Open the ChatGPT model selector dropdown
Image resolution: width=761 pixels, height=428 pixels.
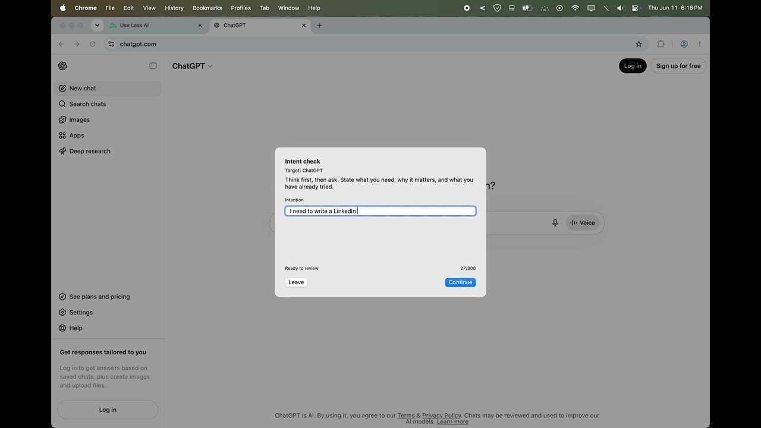(192, 66)
